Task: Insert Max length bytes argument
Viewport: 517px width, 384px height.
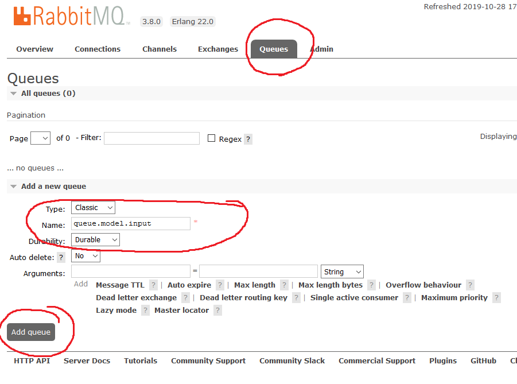Action: point(331,285)
